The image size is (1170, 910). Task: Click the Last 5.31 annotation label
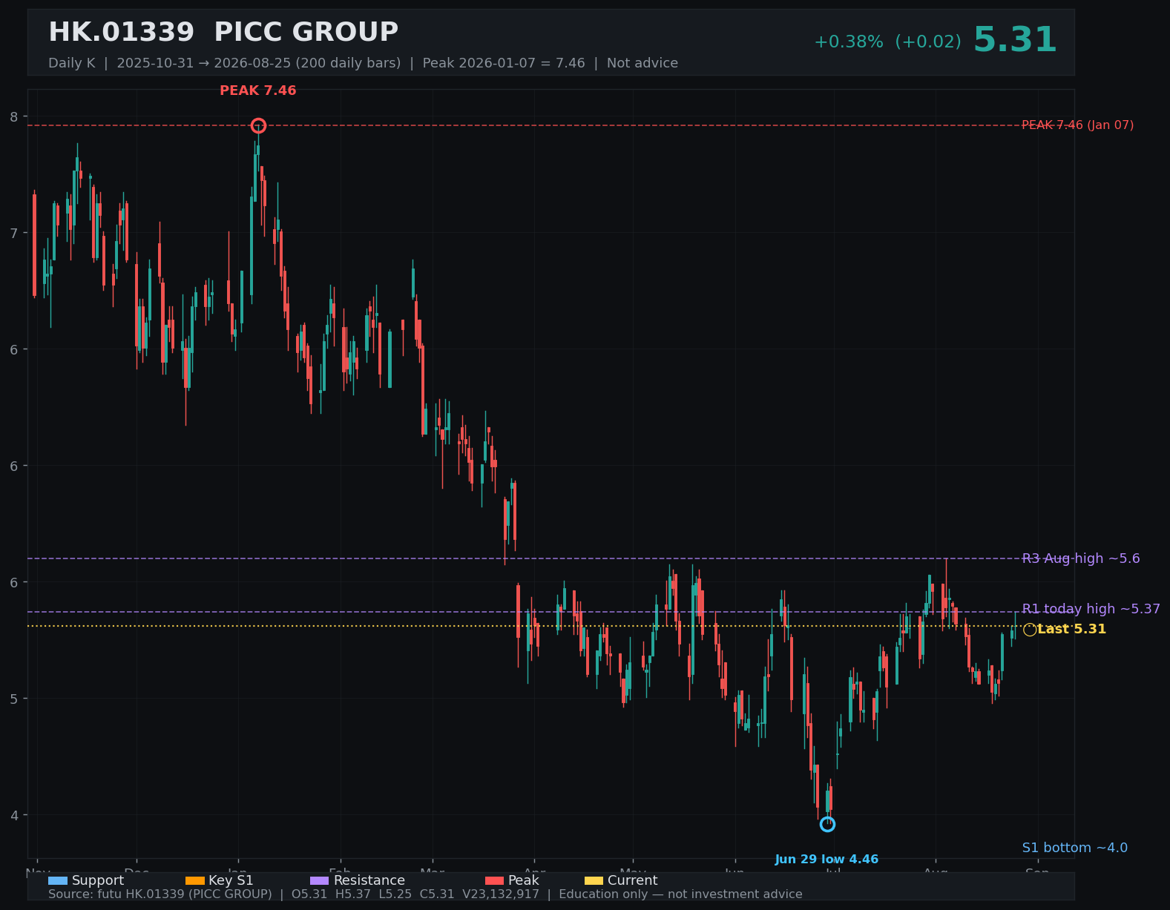tap(1071, 629)
